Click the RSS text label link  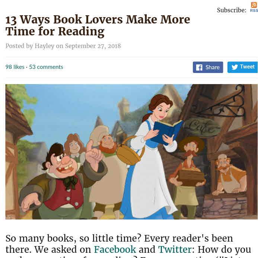(x=254, y=10)
